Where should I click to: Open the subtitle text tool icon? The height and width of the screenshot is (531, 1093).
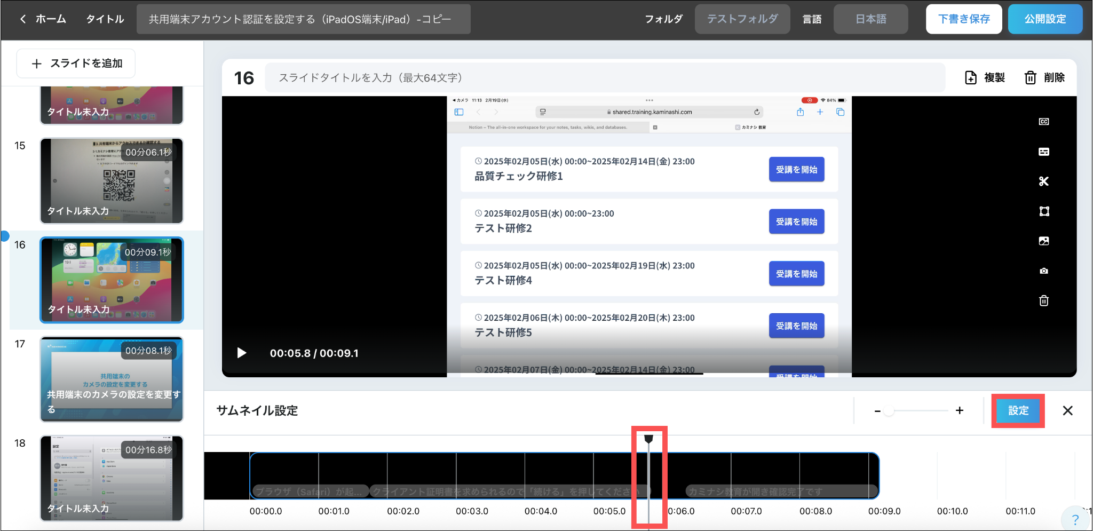point(1044,152)
